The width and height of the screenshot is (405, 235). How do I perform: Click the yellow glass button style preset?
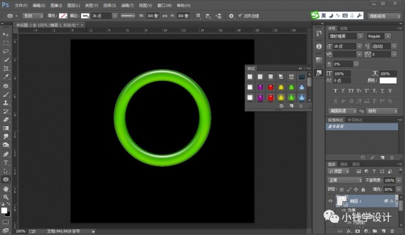coord(281,87)
